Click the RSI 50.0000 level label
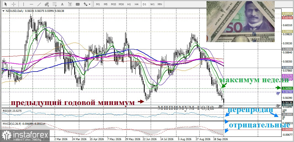This screenshot has width=294, height=142. 287,114
